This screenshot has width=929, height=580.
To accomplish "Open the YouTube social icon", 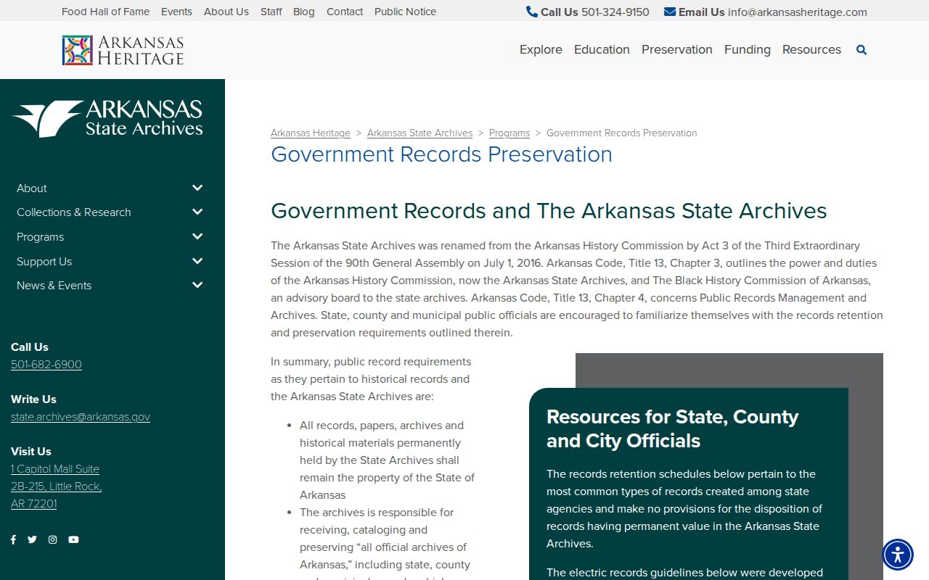I will (73, 539).
